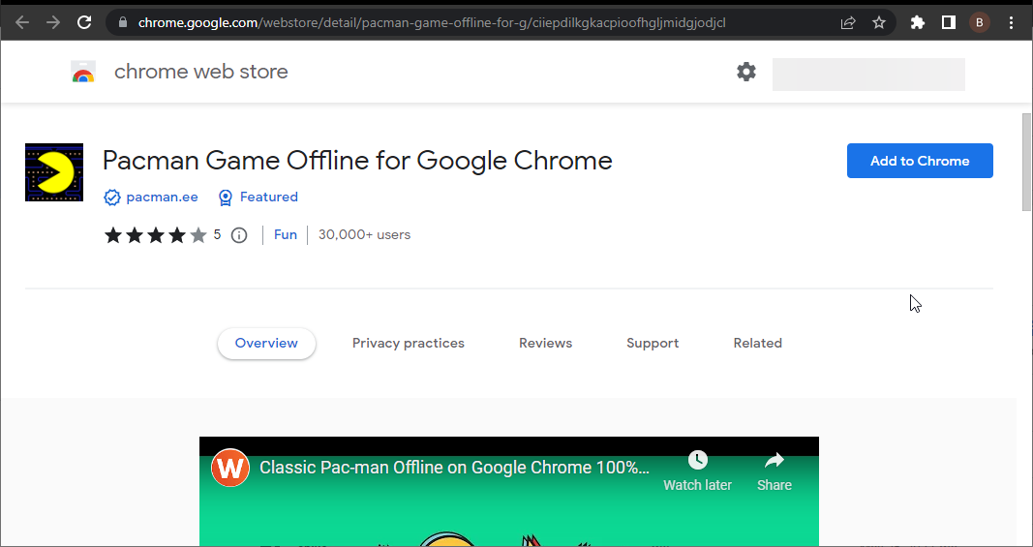Click the Pacman extension icon
Image resolution: width=1033 pixels, height=547 pixels.
pos(54,172)
